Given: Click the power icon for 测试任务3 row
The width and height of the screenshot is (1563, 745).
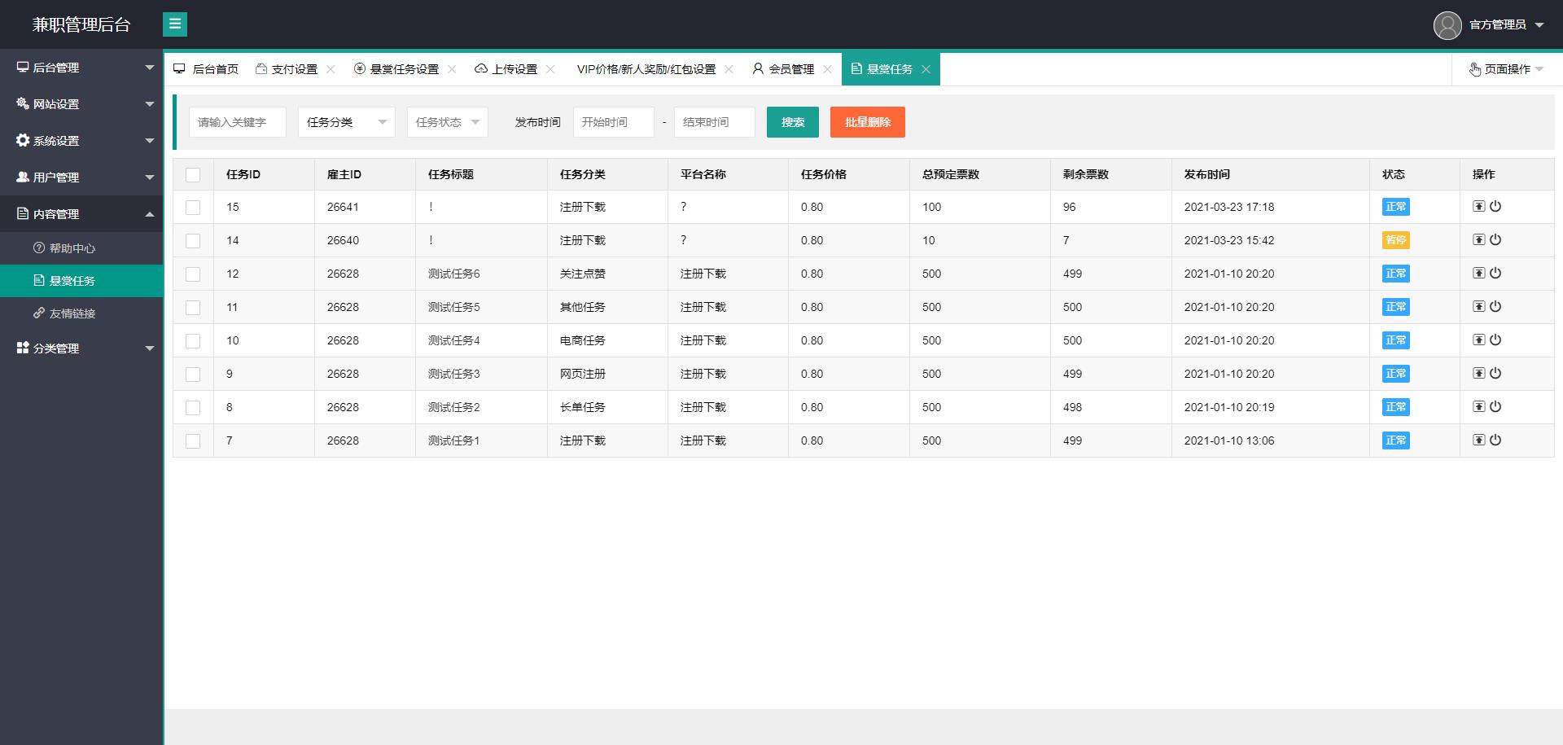Looking at the screenshot, I should 1495,374.
